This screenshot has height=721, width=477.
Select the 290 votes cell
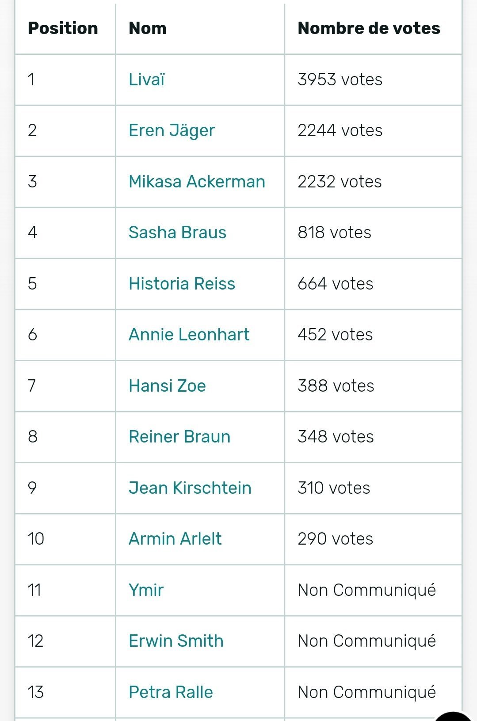373,539
